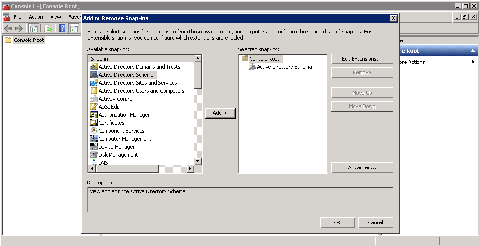Select the Authorization Manager icon
This screenshot has height=246, width=480.
(94, 115)
